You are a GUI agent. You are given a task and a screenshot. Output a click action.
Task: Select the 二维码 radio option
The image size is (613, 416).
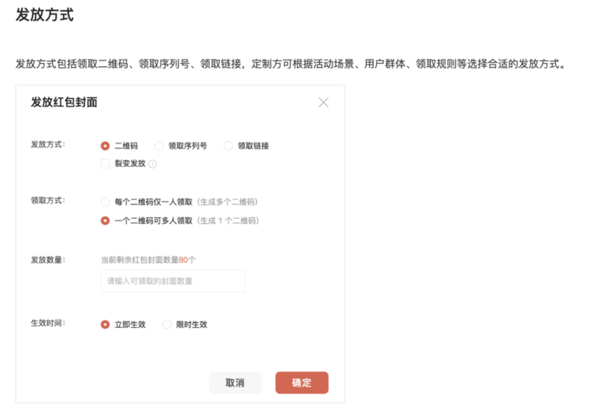click(x=105, y=146)
